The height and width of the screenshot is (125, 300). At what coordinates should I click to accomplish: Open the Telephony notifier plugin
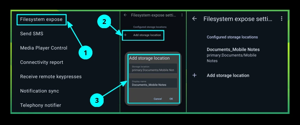pos(40,105)
